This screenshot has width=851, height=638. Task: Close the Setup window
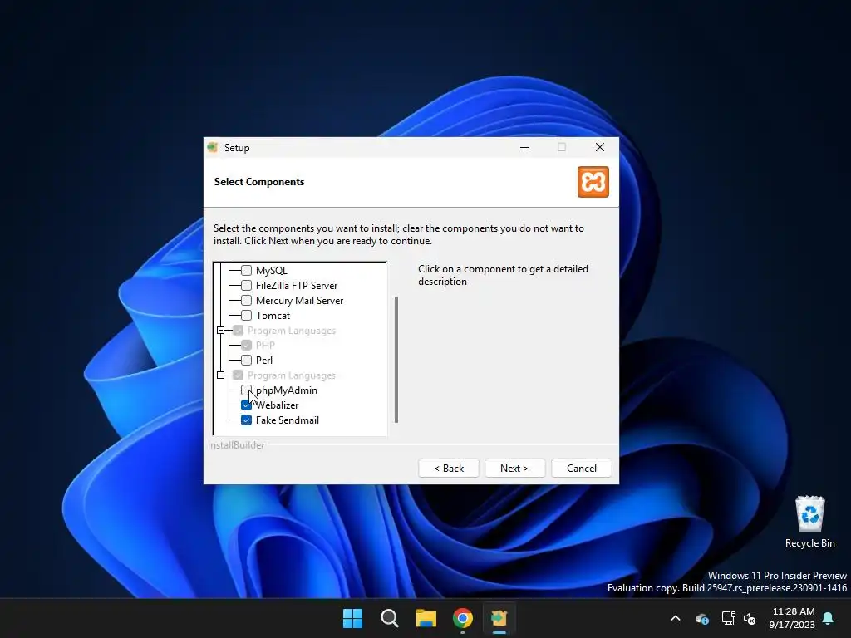600,148
